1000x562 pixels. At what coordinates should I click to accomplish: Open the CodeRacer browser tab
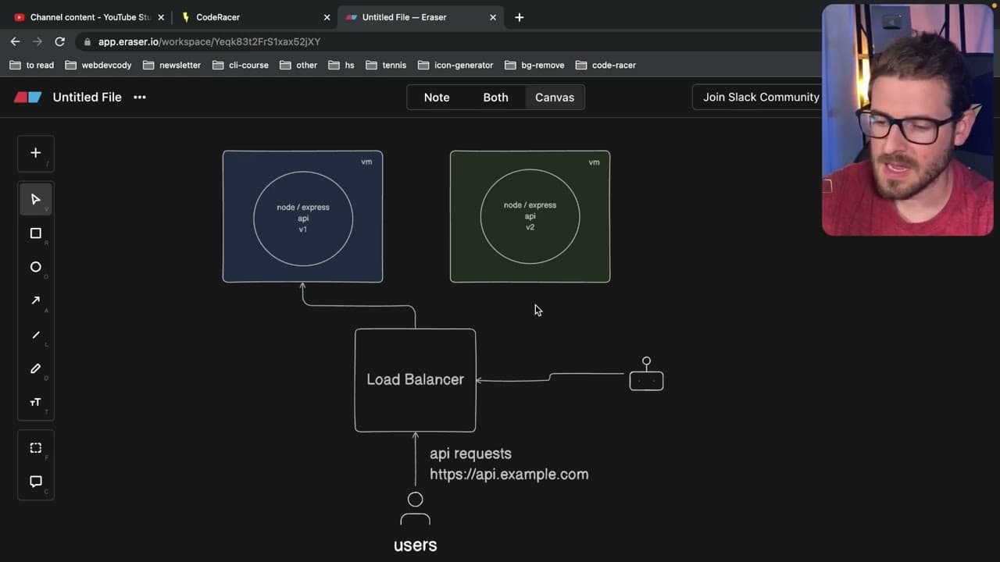click(255, 17)
